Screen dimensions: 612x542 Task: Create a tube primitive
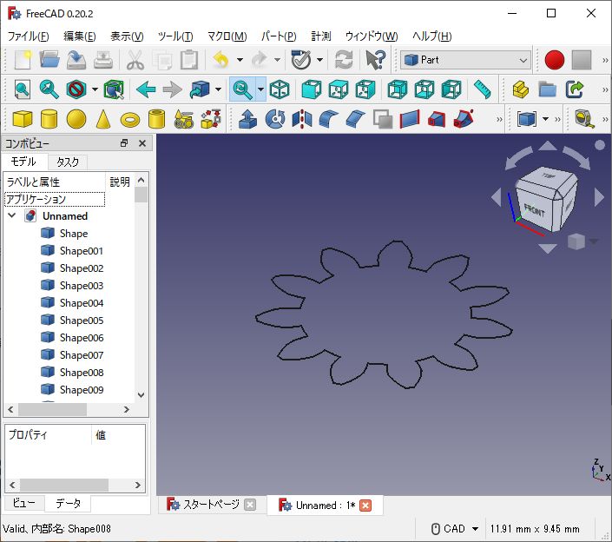click(157, 119)
